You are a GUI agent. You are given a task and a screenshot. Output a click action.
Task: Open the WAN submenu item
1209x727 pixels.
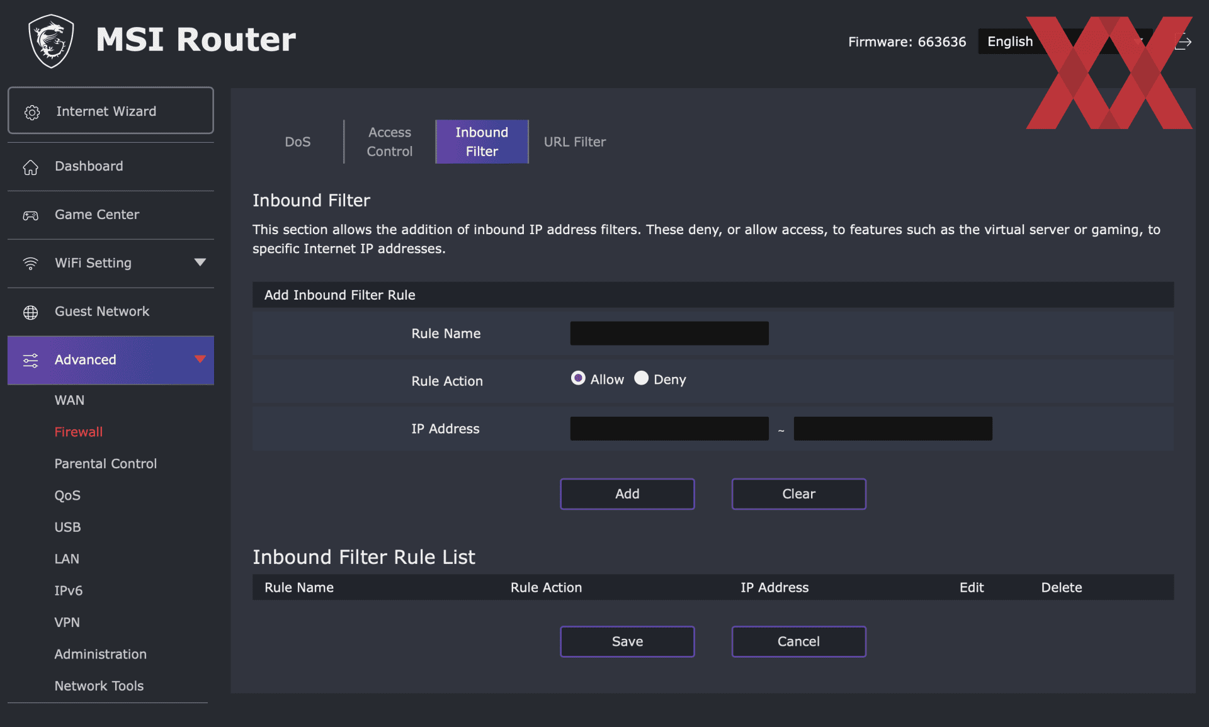pos(69,400)
